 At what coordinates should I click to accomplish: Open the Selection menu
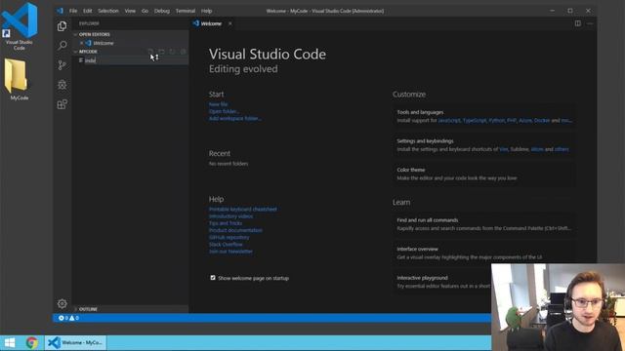(108, 11)
